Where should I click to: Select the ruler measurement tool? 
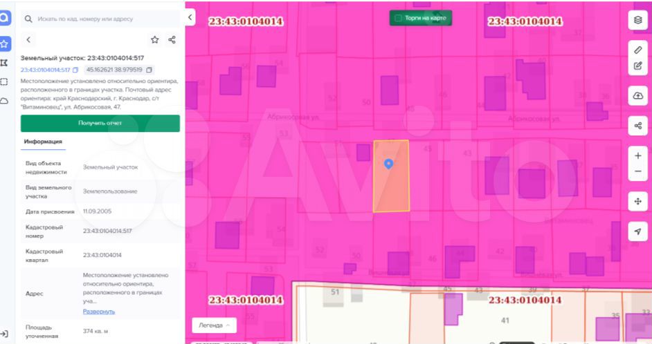pos(637,50)
